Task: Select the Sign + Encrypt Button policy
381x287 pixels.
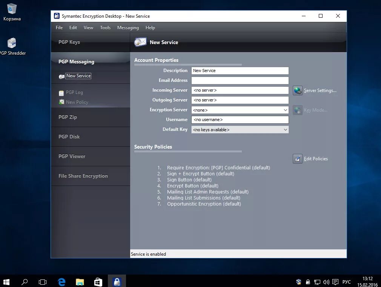Action: pyautogui.click(x=200, y=174)
